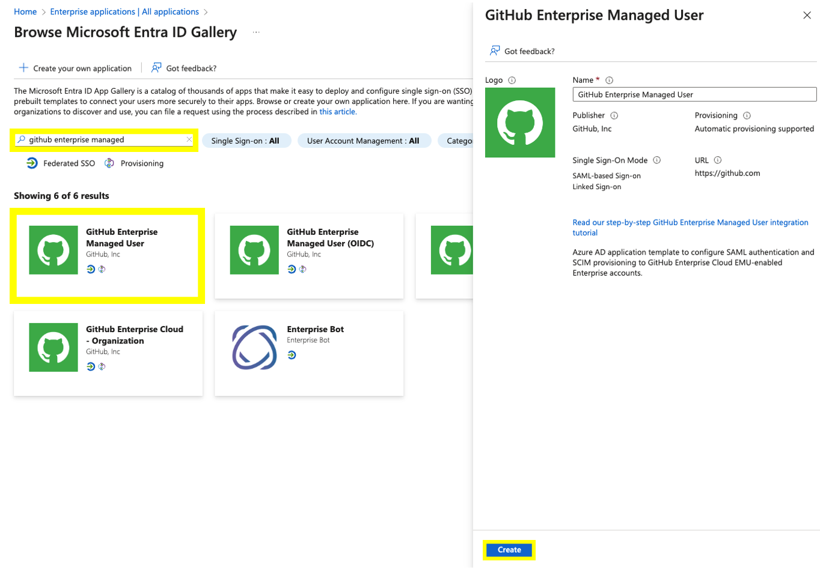The image size is (820, 570).
Task: Click GitHub Enterprise Managed User card title
Action: pos(121,238)
